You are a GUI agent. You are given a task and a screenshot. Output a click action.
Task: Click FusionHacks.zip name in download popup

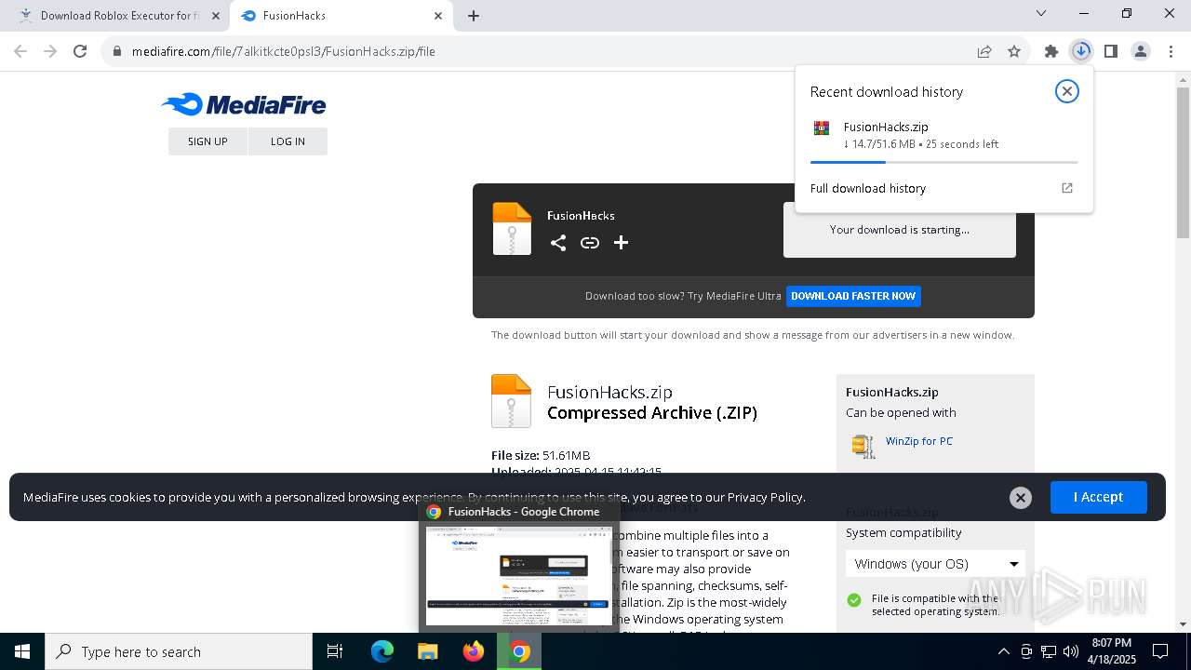[886, 127]
